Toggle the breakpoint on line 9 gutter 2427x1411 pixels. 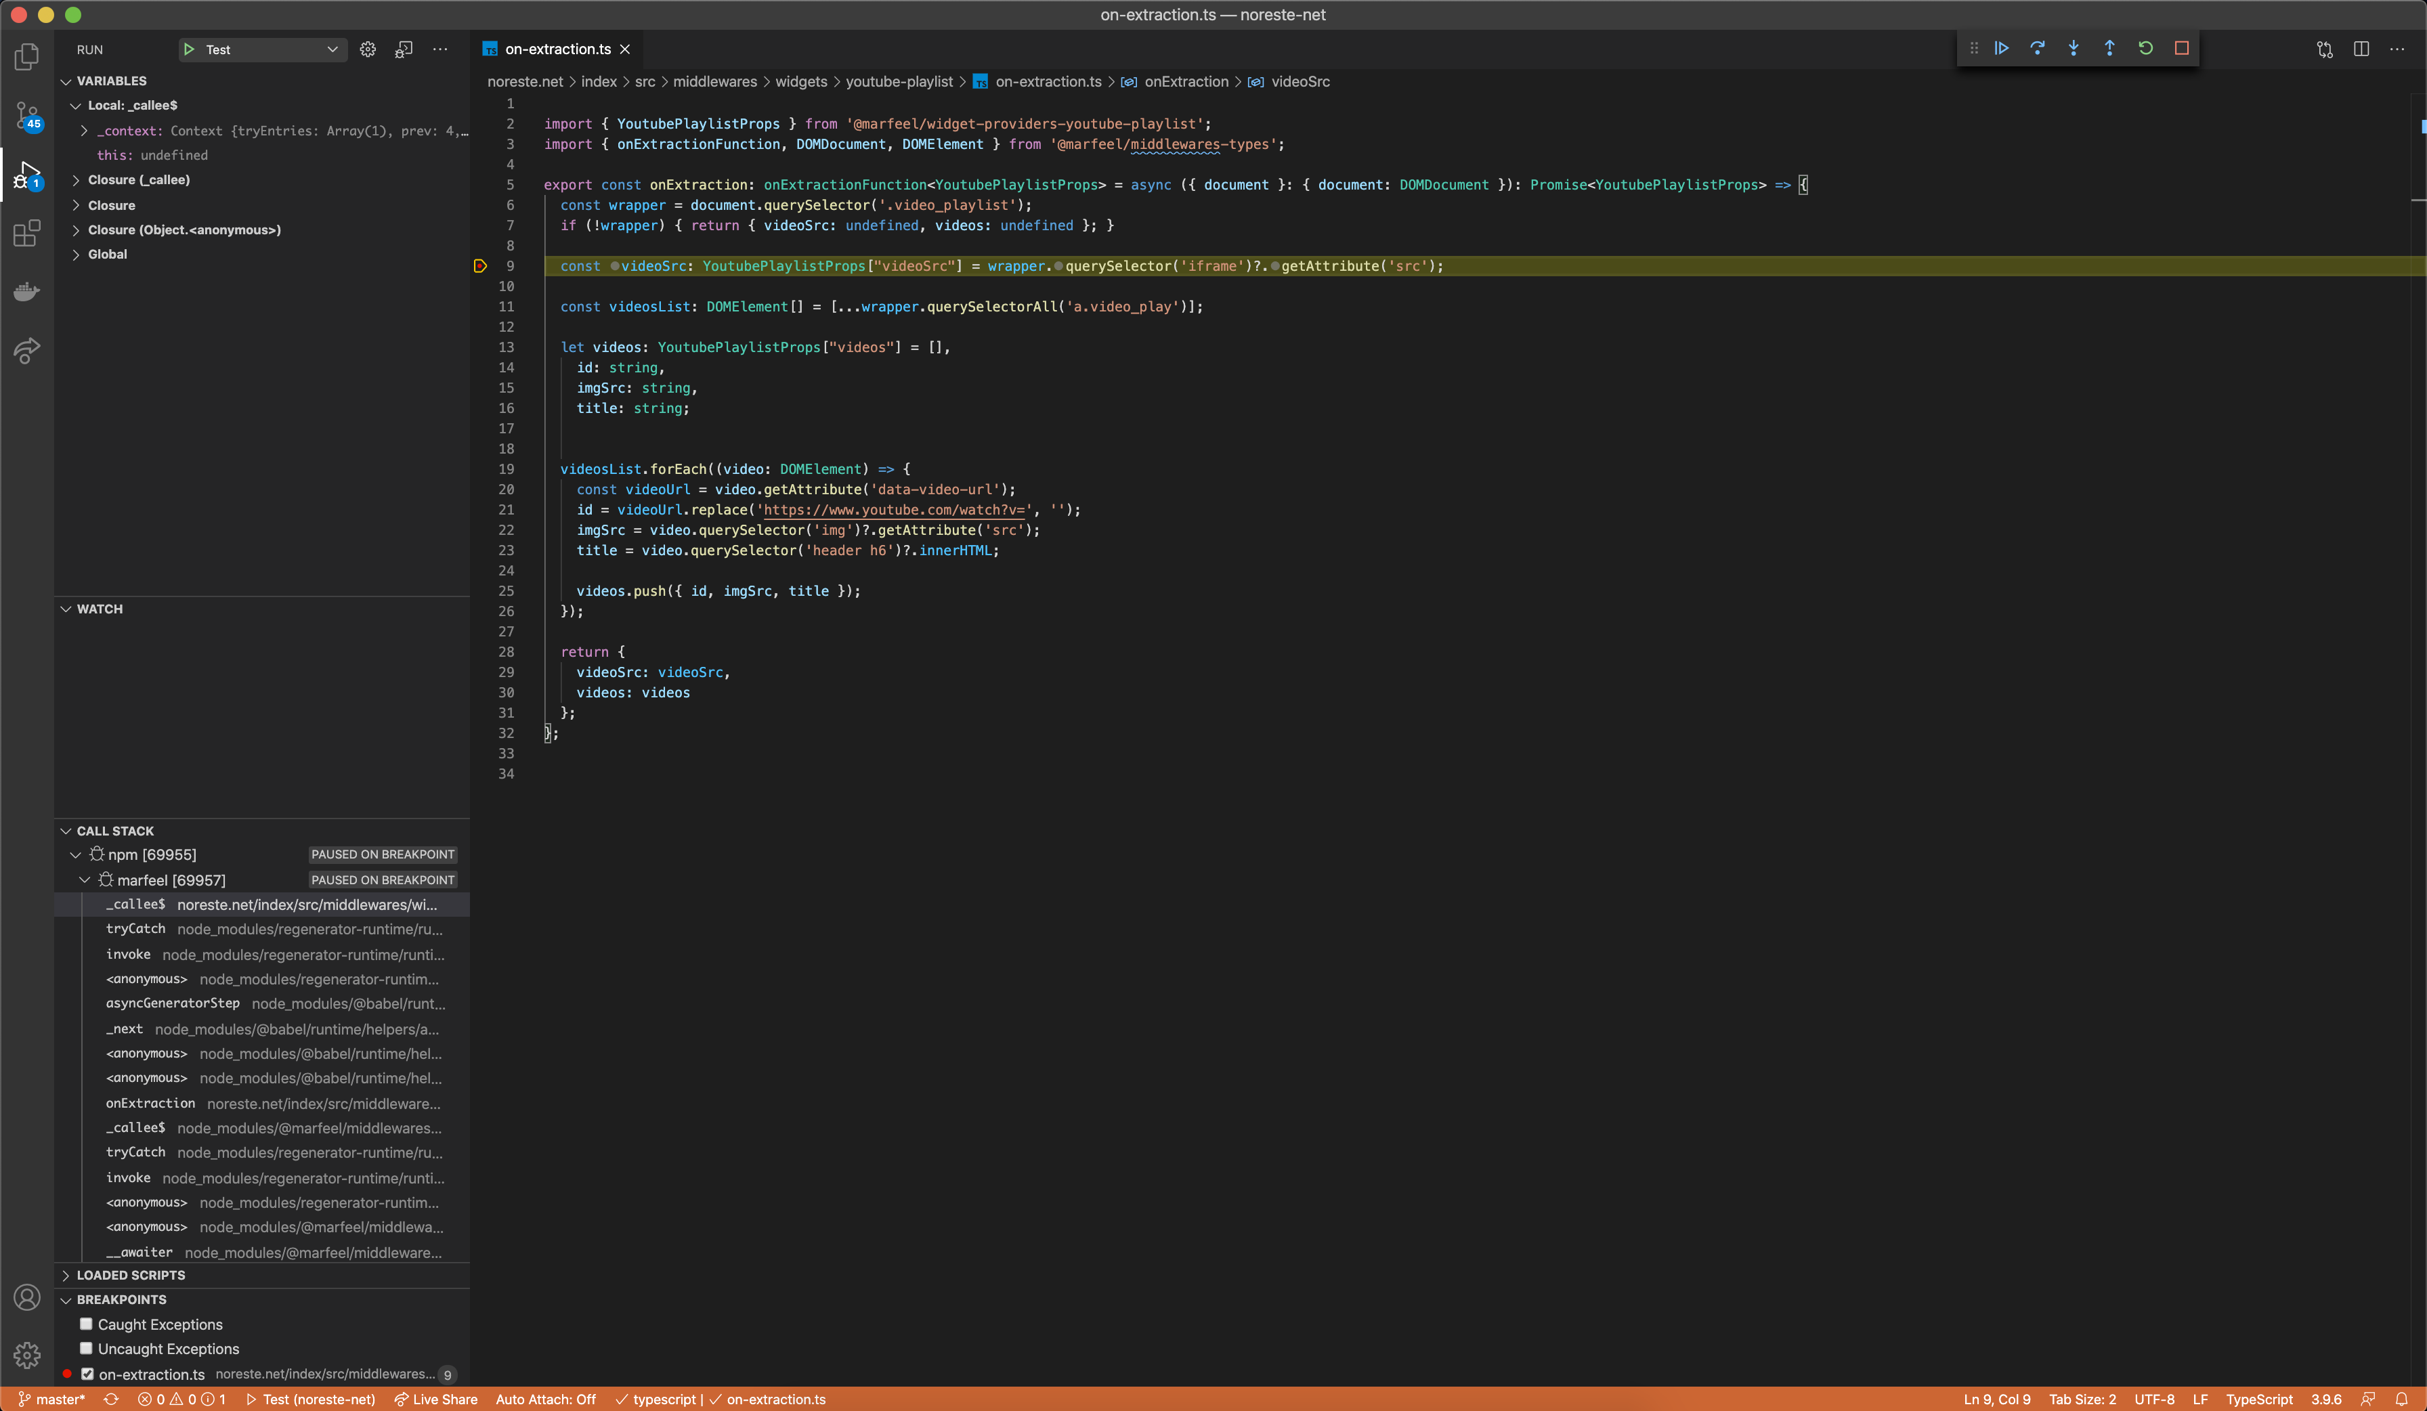click(481, 266)
